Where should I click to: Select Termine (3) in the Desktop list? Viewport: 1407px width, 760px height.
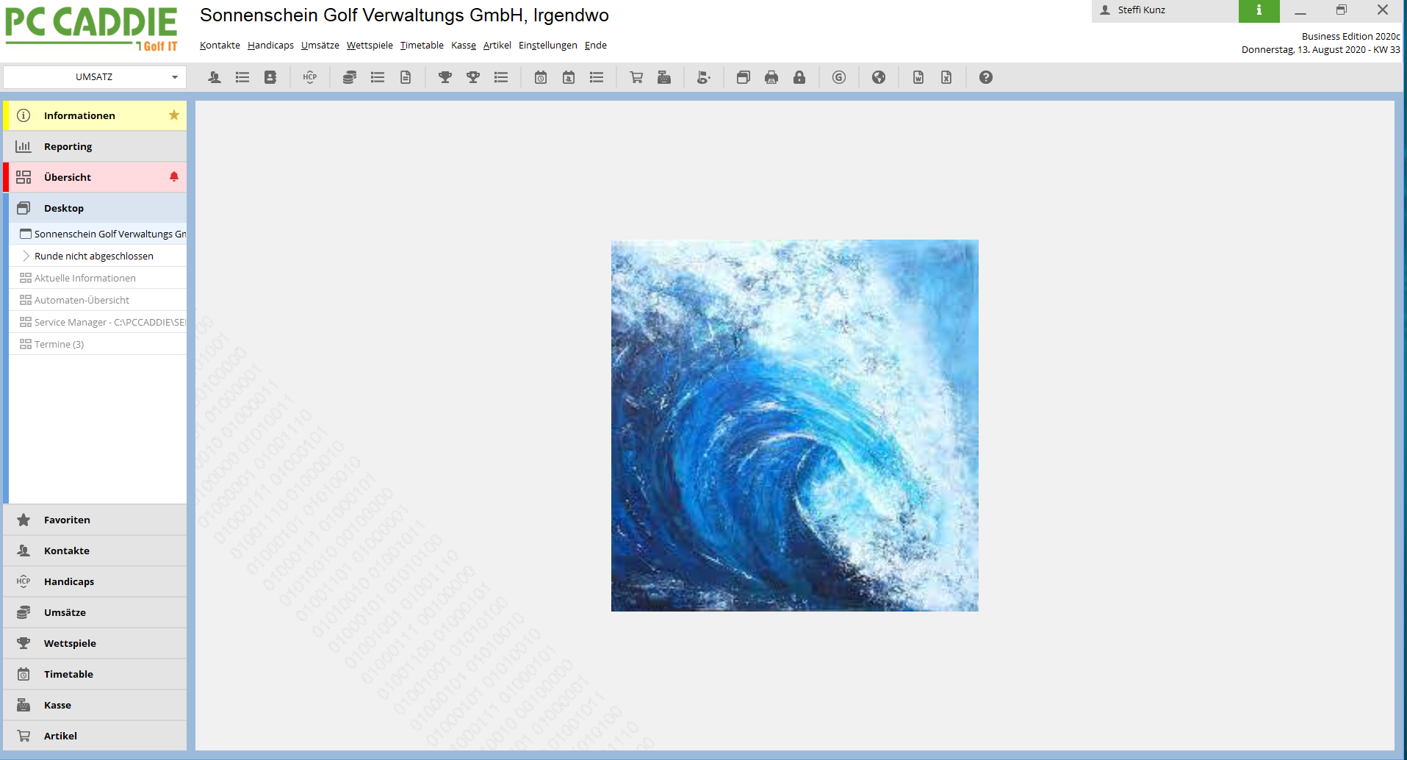click(59, 344)
